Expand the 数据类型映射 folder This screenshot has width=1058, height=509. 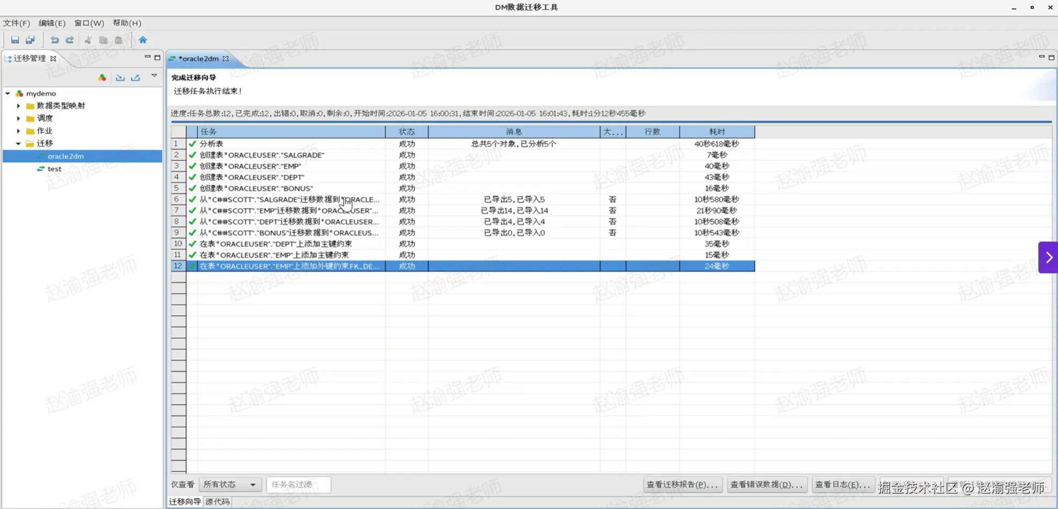pos(18,106)
